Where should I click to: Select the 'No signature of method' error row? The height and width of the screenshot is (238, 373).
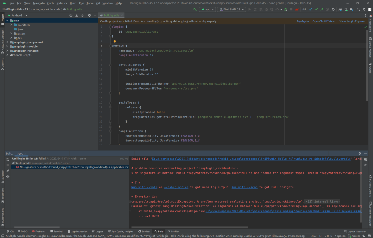70,167
